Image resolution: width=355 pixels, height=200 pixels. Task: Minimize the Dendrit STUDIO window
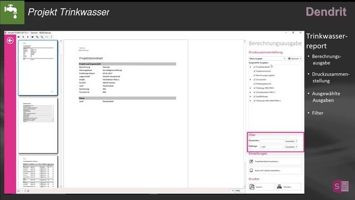(286, 33)
